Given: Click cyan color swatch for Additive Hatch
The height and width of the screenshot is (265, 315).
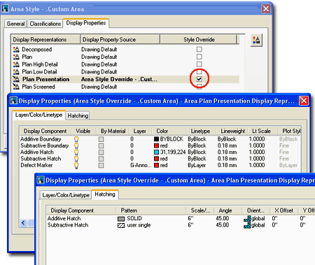Looking at the screenshot, I should click(x=156, y=152).
